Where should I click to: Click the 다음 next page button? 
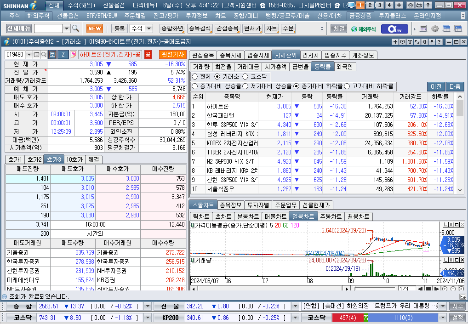coord(455,86)
